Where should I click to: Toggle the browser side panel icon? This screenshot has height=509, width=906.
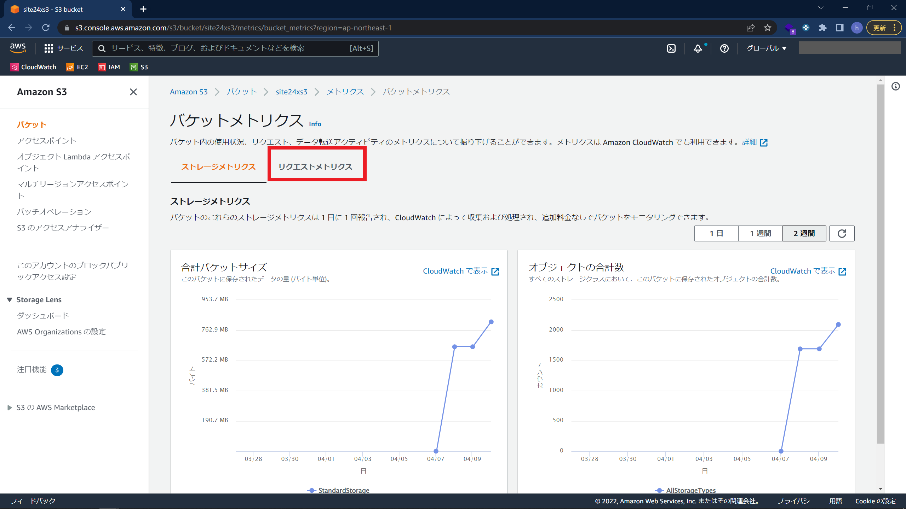click(x=840, y=28)
